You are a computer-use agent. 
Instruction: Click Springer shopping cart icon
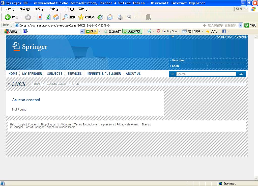point(172,37)
